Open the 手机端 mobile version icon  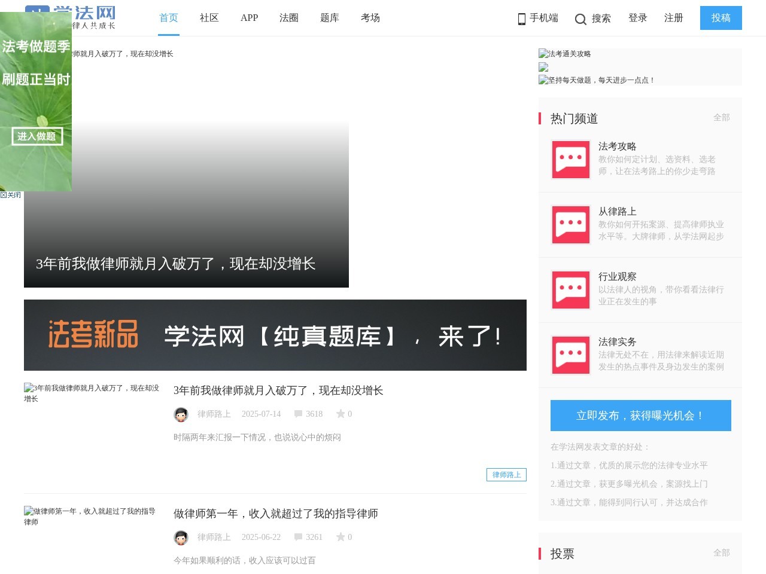(x=521, y=18)
